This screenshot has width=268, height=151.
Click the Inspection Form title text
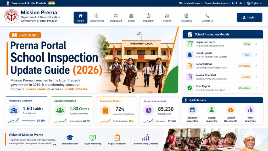point(205,42)
